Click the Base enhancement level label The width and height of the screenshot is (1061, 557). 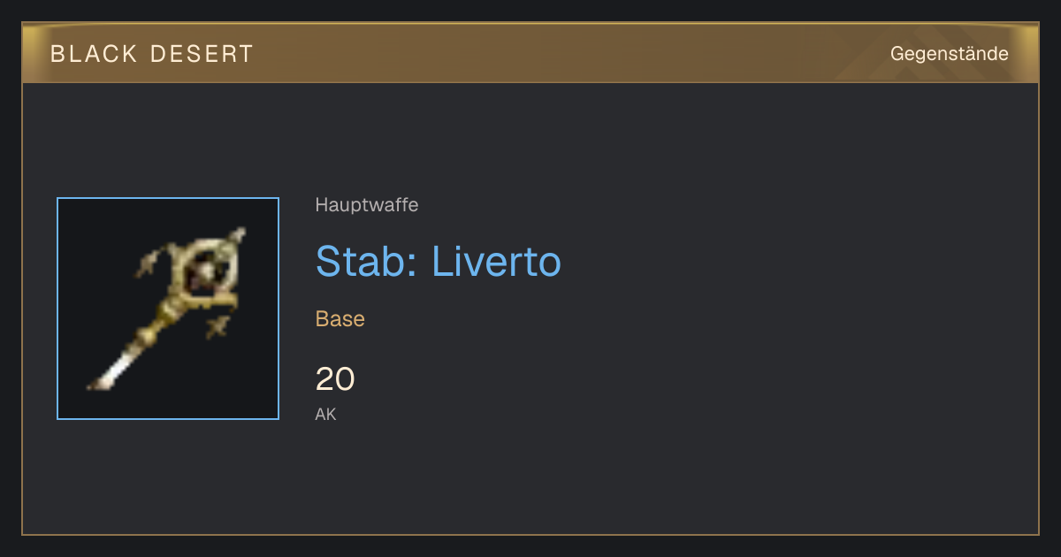tap(340, 319)
